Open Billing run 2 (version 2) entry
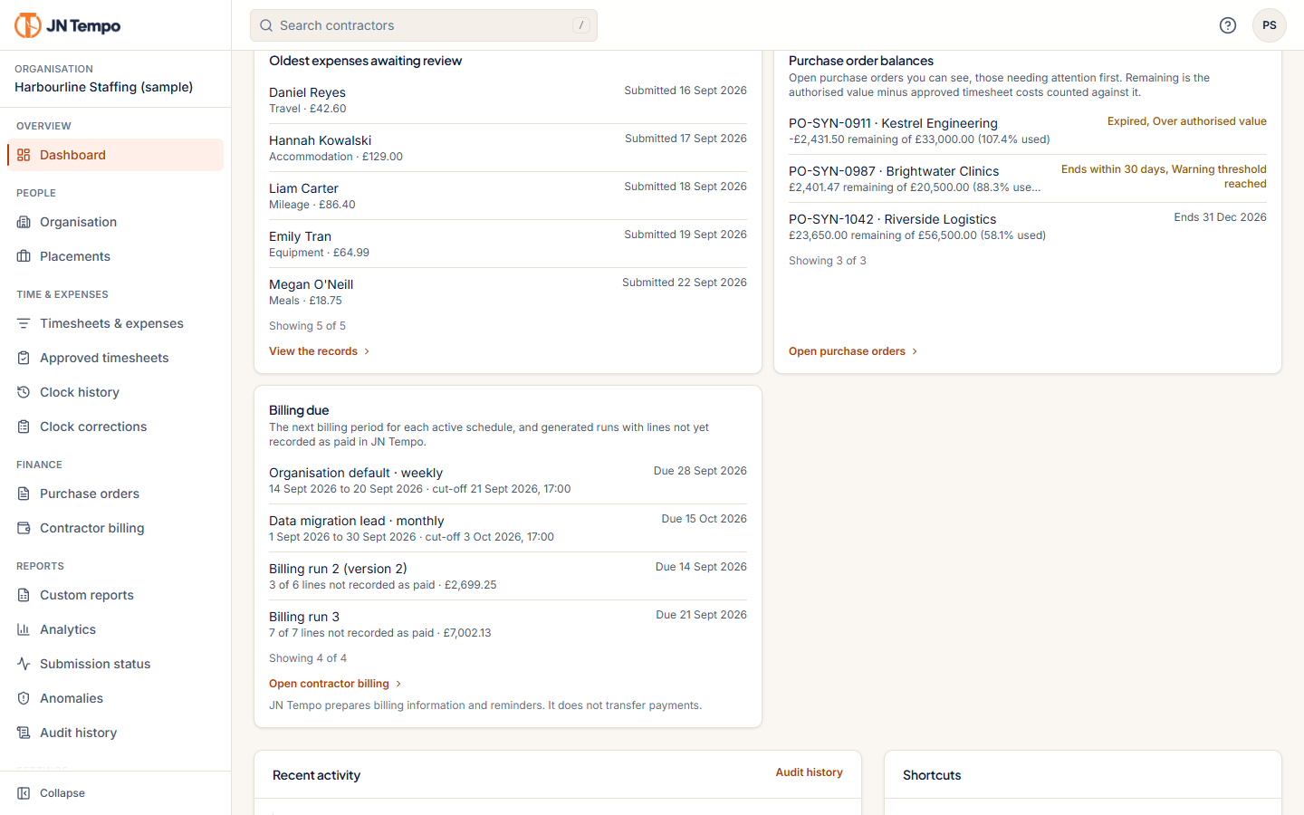The image size is (1304, 815). pos(508,576)
